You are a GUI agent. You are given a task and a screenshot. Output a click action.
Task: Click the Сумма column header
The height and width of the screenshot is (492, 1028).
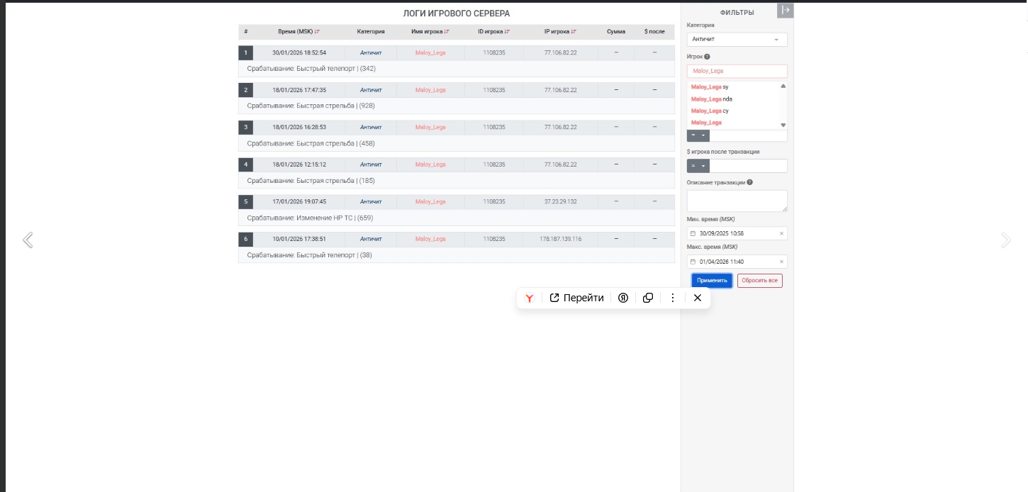(x=616, y=32)
